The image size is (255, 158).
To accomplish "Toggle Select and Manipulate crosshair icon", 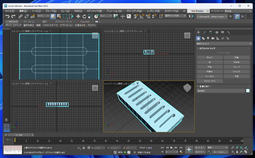I will (123, 16).
